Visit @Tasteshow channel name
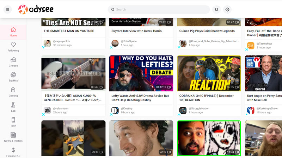 pyautogui.click(x=264, y=44)
